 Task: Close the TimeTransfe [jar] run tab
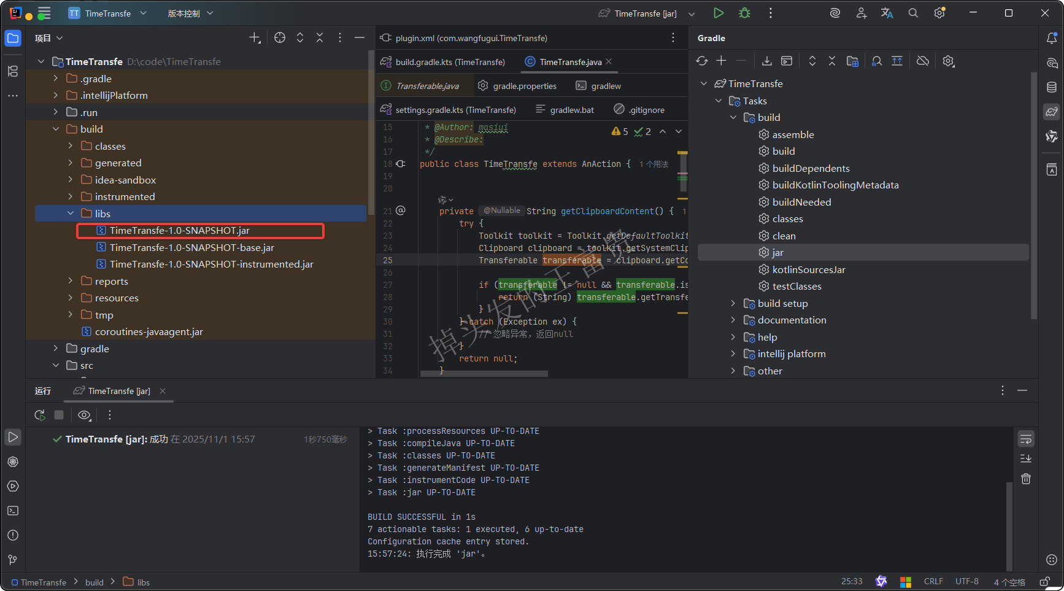pyautogui.click(x=163, y=391)
